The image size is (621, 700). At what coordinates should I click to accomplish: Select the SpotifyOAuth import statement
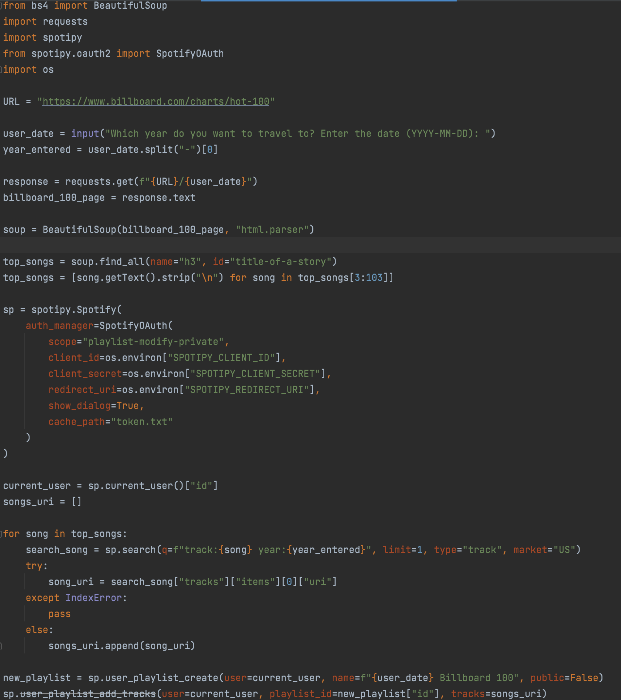(x=113, y=53)
